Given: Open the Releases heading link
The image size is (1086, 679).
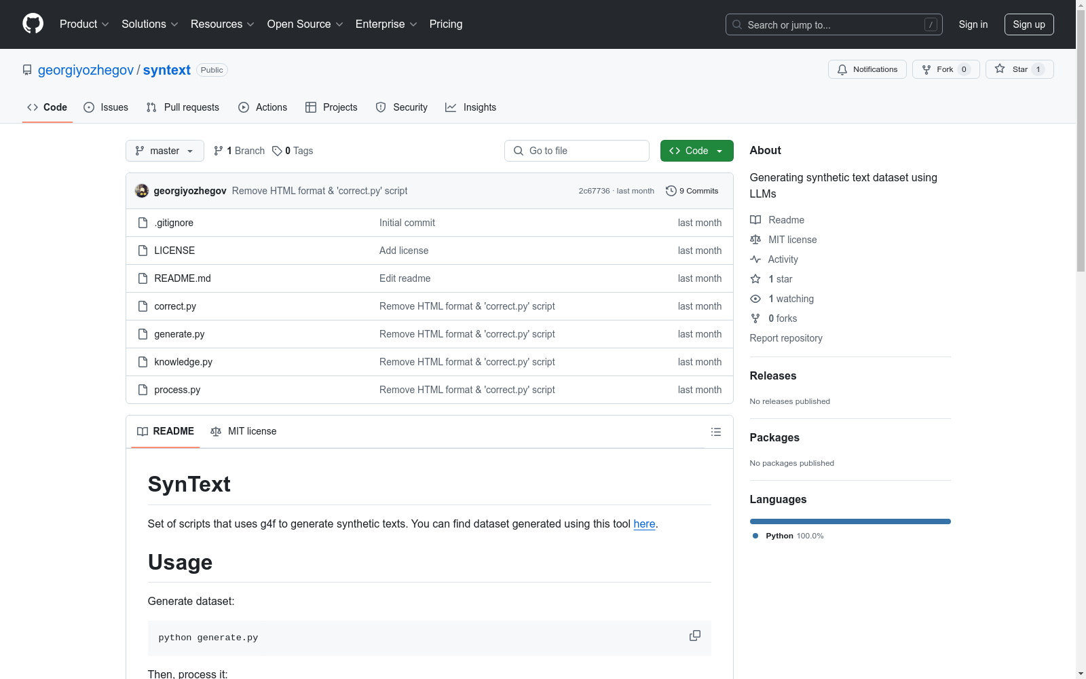Looking at the screenshot, I should pyautogui.click(x=773, y=375).
